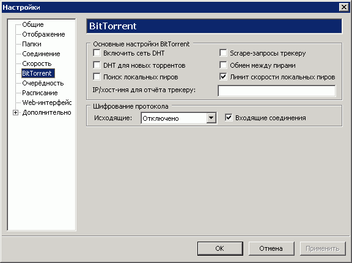Image resolution: width=352 pixels, height=263 pixels.
Task: Check 'Поиск локальных пиров' option
Action: pyautogui.click(x=97, y=77)
